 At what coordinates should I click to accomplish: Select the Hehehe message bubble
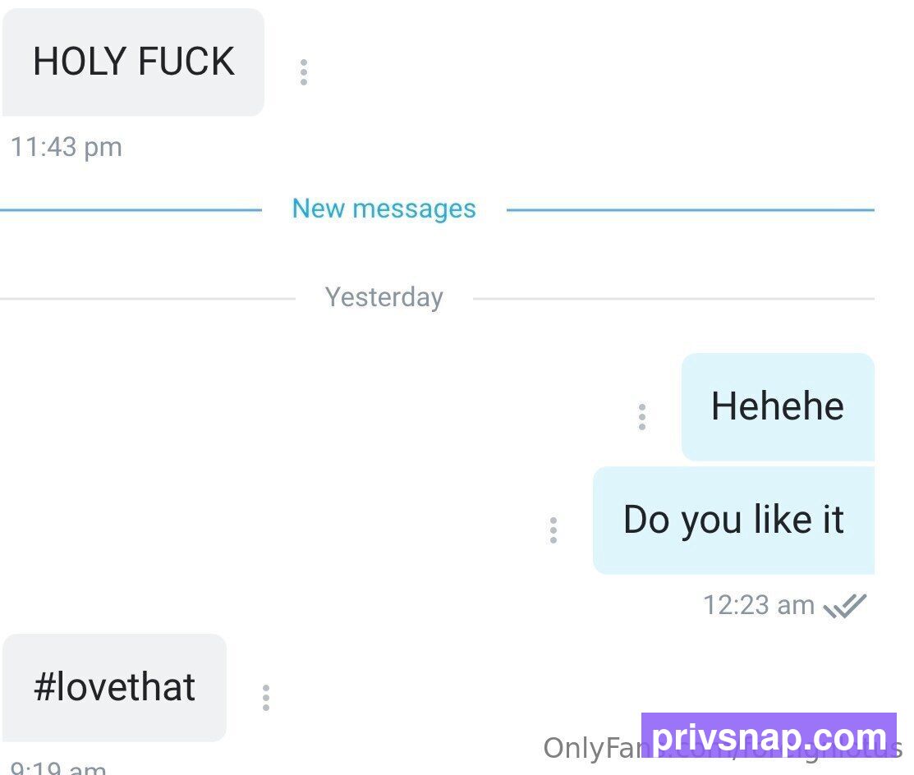(x=778, y=406)
